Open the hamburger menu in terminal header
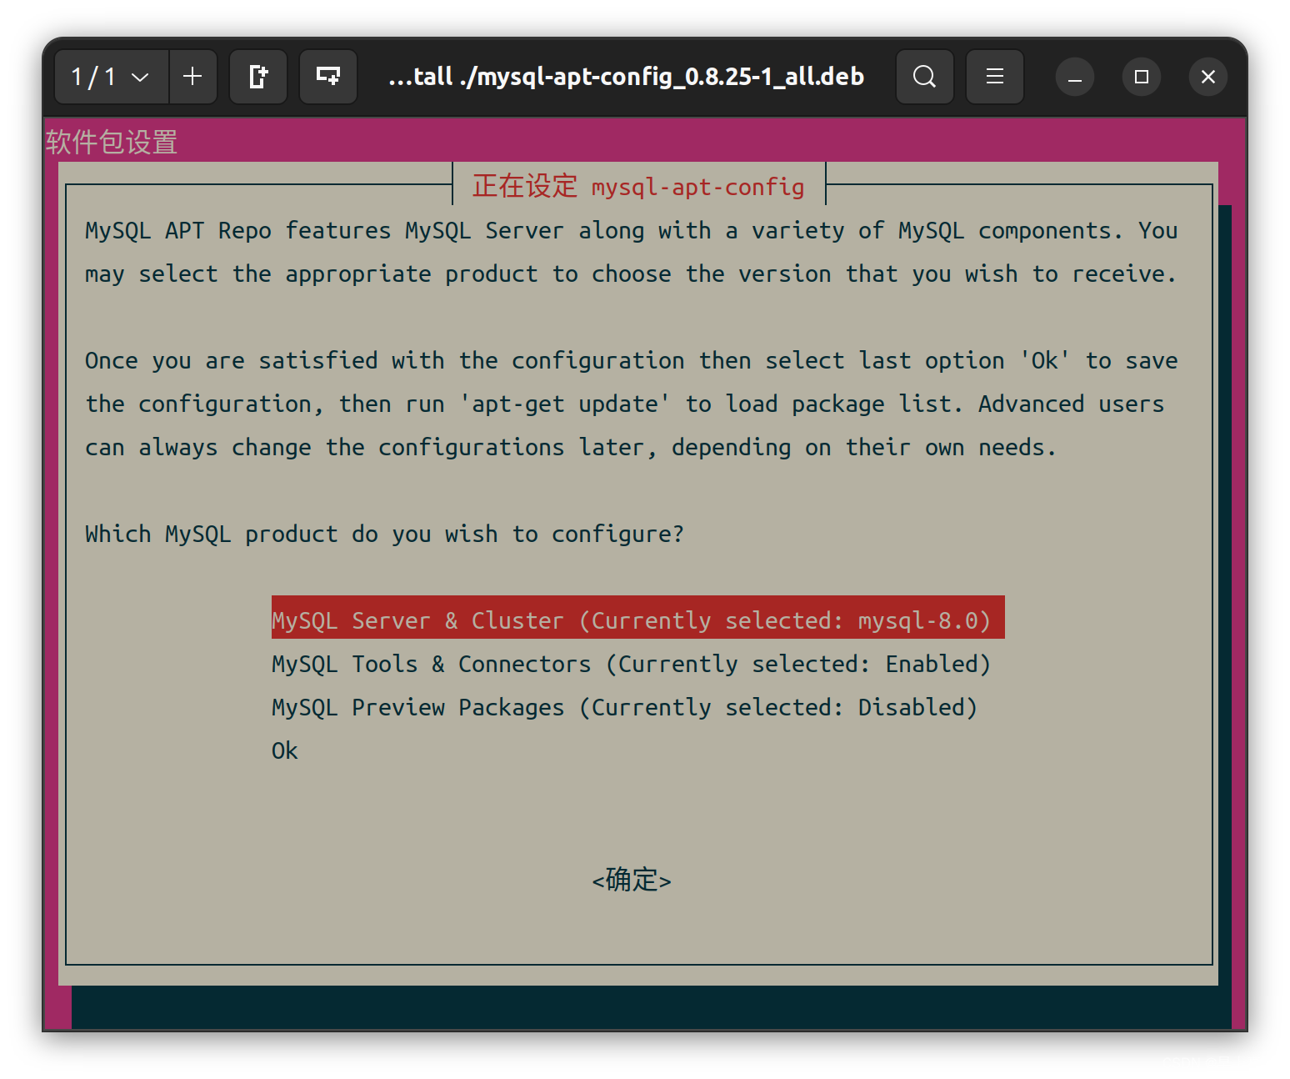The image size is (1290, 1079). point(994,77)
